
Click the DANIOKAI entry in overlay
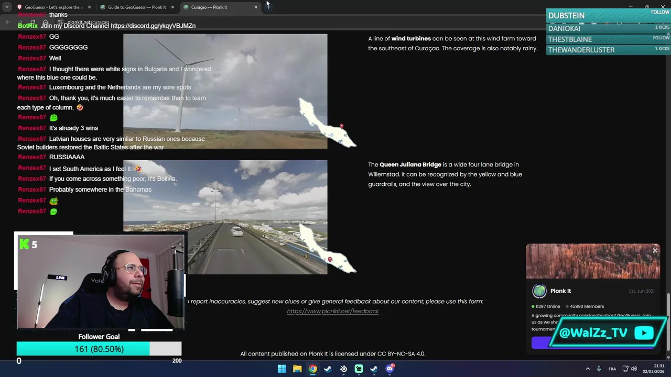coord(609,28)
